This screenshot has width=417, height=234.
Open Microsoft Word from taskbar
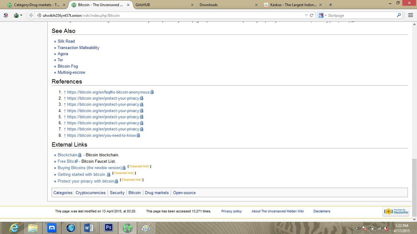click(x=89, y=228)
